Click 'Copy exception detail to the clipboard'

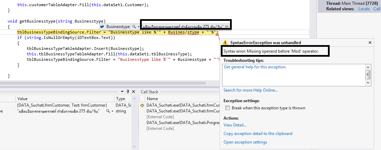(x=258, y=134)
